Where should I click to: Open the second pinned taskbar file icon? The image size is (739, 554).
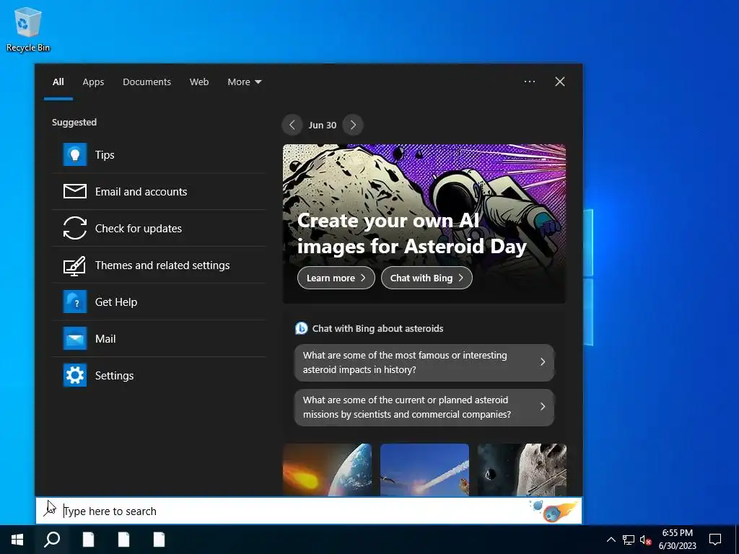pos(124,540)
